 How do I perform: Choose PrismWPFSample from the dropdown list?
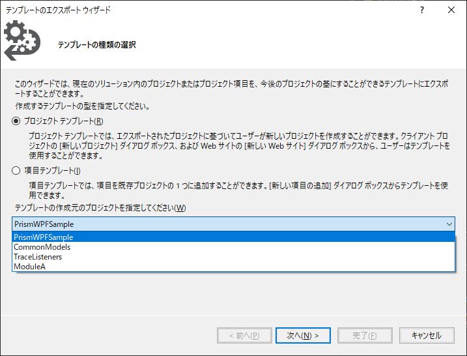click(233, 237)
